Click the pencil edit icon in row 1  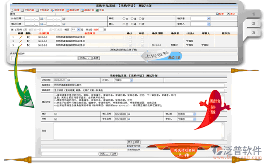(x=21, y=37)
